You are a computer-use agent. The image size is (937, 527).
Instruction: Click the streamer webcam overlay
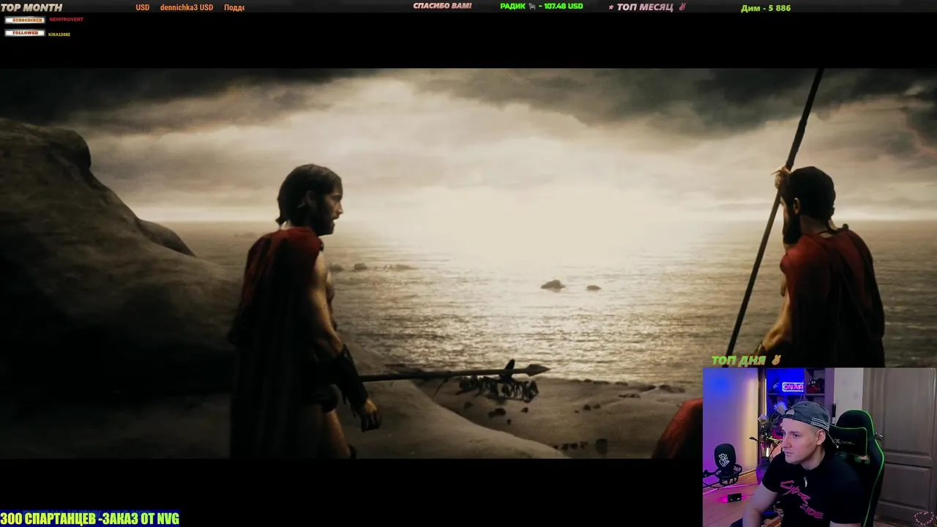(x=819, y=447)
